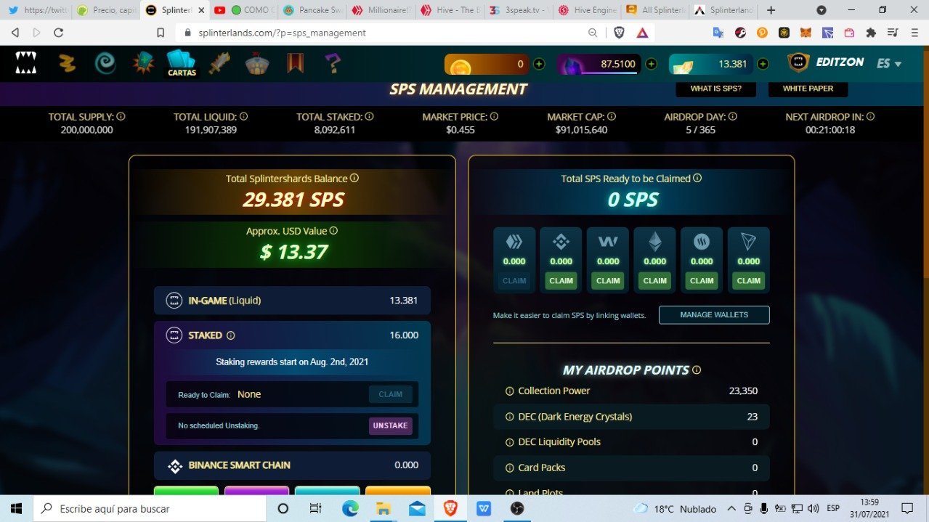Click the UNSTAKE button

click(x=391, y=425)
